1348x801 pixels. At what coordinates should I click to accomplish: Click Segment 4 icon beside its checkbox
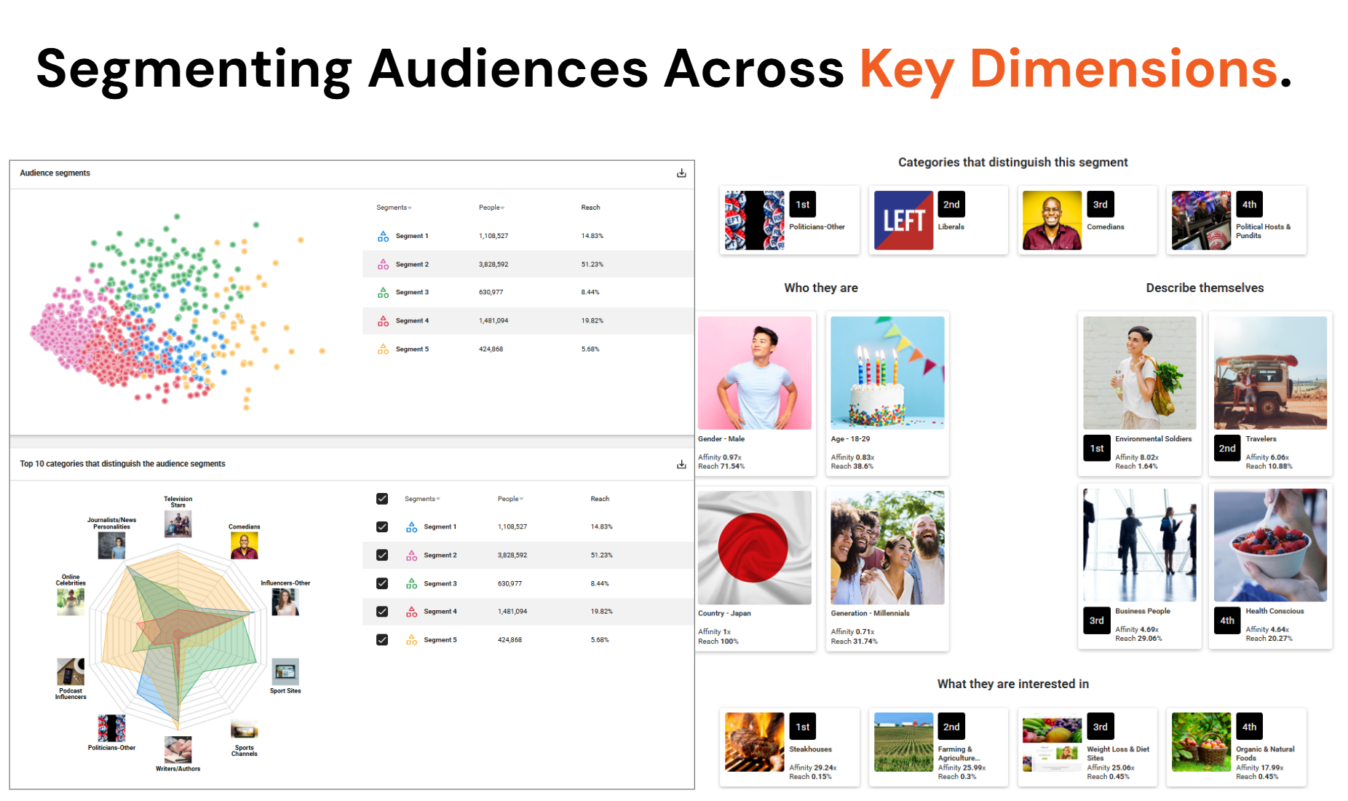411,612
